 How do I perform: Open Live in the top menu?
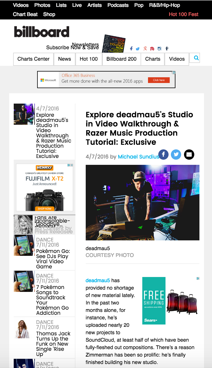77,5
